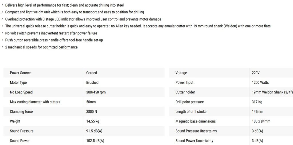Click the '2 mechanical speeds' bullet line
Screen dimensions: 293x145
coord(41,47)
